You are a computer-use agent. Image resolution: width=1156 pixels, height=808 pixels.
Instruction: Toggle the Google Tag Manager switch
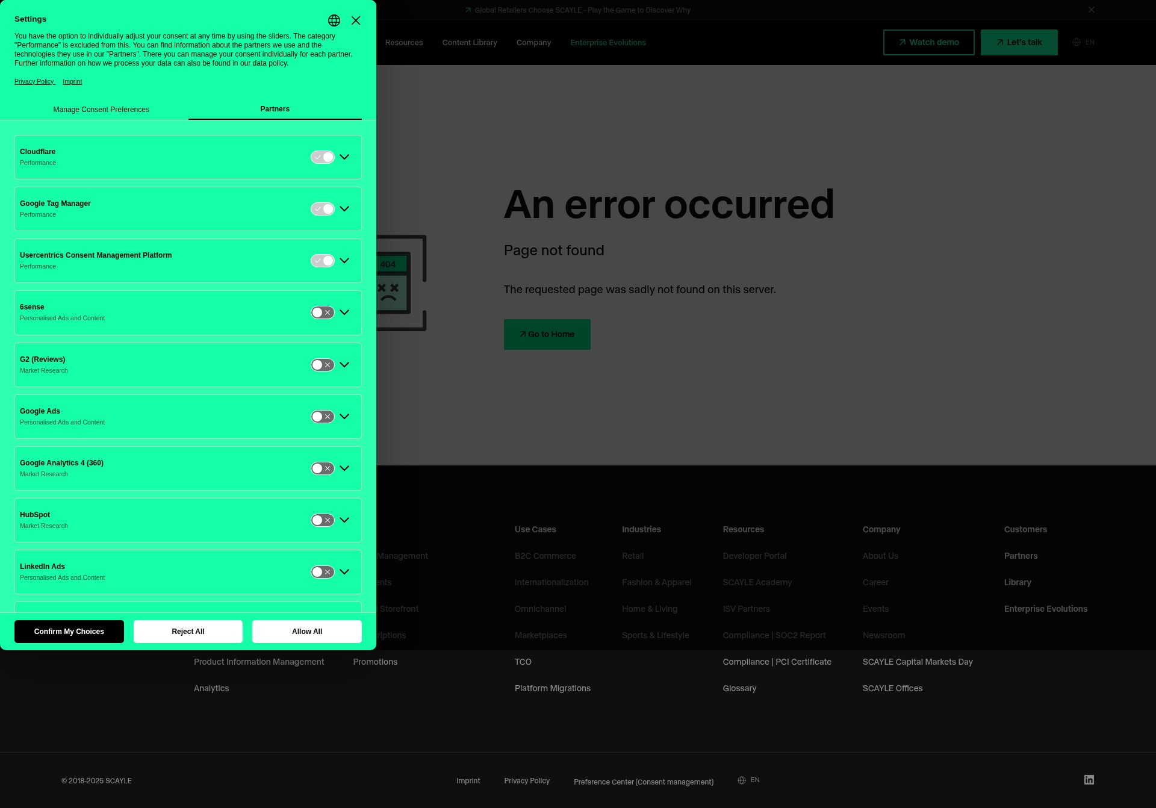pyautogui.click(x=323, y=209)
